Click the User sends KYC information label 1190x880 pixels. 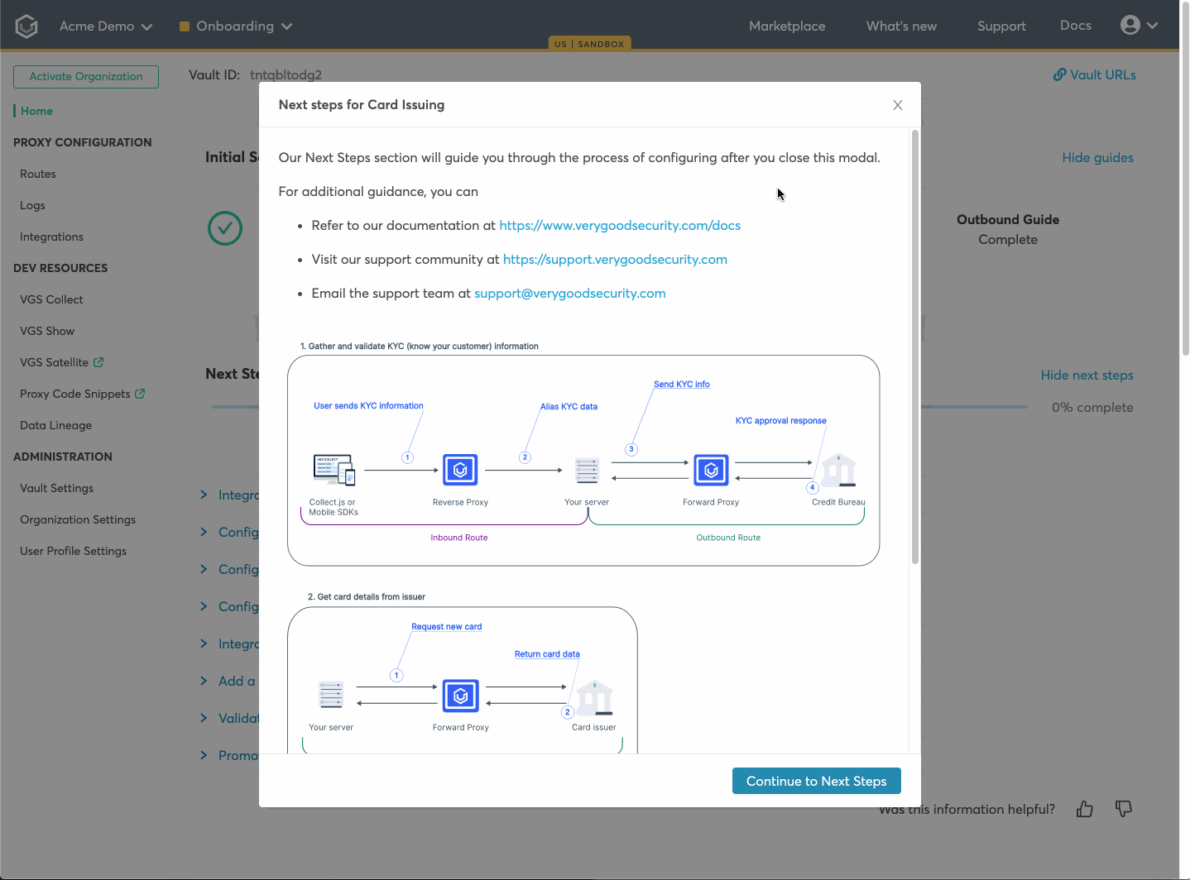[368, 406]
